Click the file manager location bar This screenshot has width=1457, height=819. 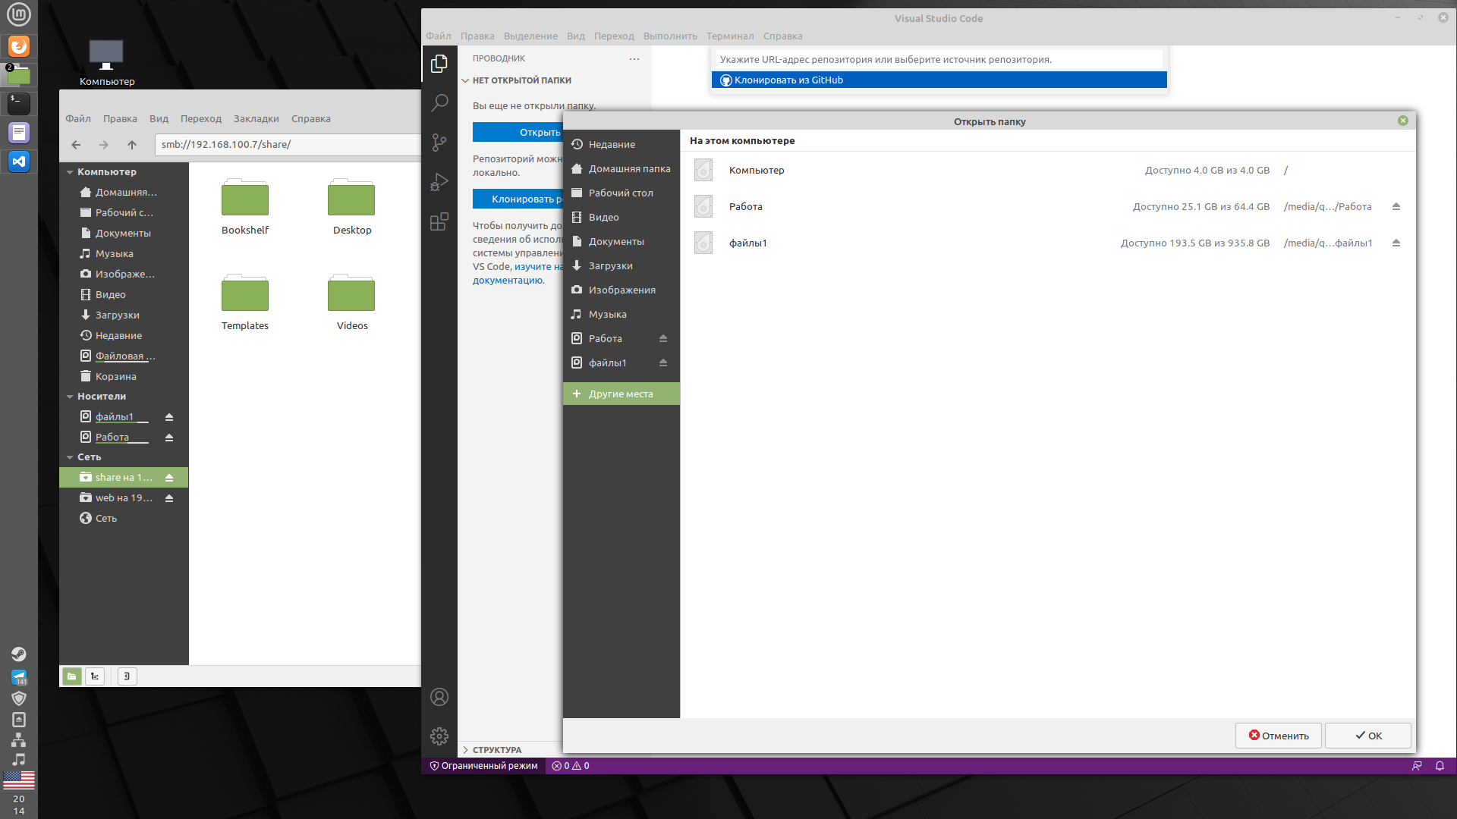click(289, 145)
